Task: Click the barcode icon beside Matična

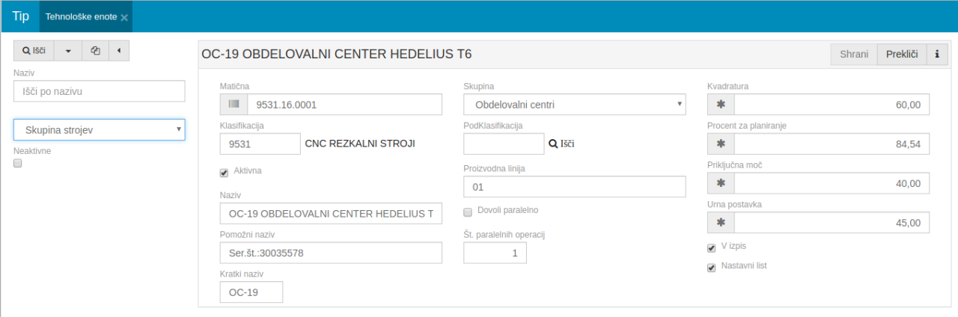Action: click(x=234, y=105)
